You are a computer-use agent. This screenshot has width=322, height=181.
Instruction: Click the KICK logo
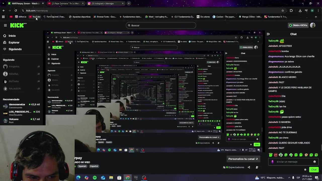tap(18, 25)
